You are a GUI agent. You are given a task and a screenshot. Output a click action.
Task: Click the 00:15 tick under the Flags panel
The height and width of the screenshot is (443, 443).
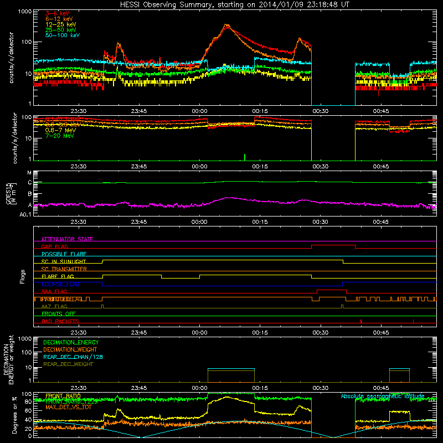260,333
